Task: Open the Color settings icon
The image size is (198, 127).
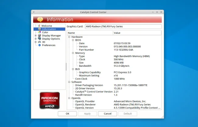Action: tap(39, 32)
